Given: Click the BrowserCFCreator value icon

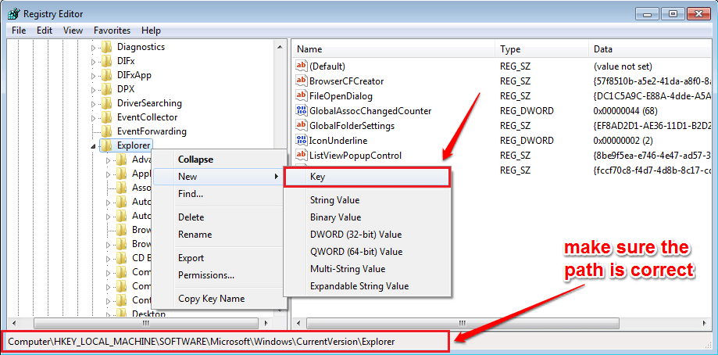Looking at the screenshot, I should (x=302, y=81).
